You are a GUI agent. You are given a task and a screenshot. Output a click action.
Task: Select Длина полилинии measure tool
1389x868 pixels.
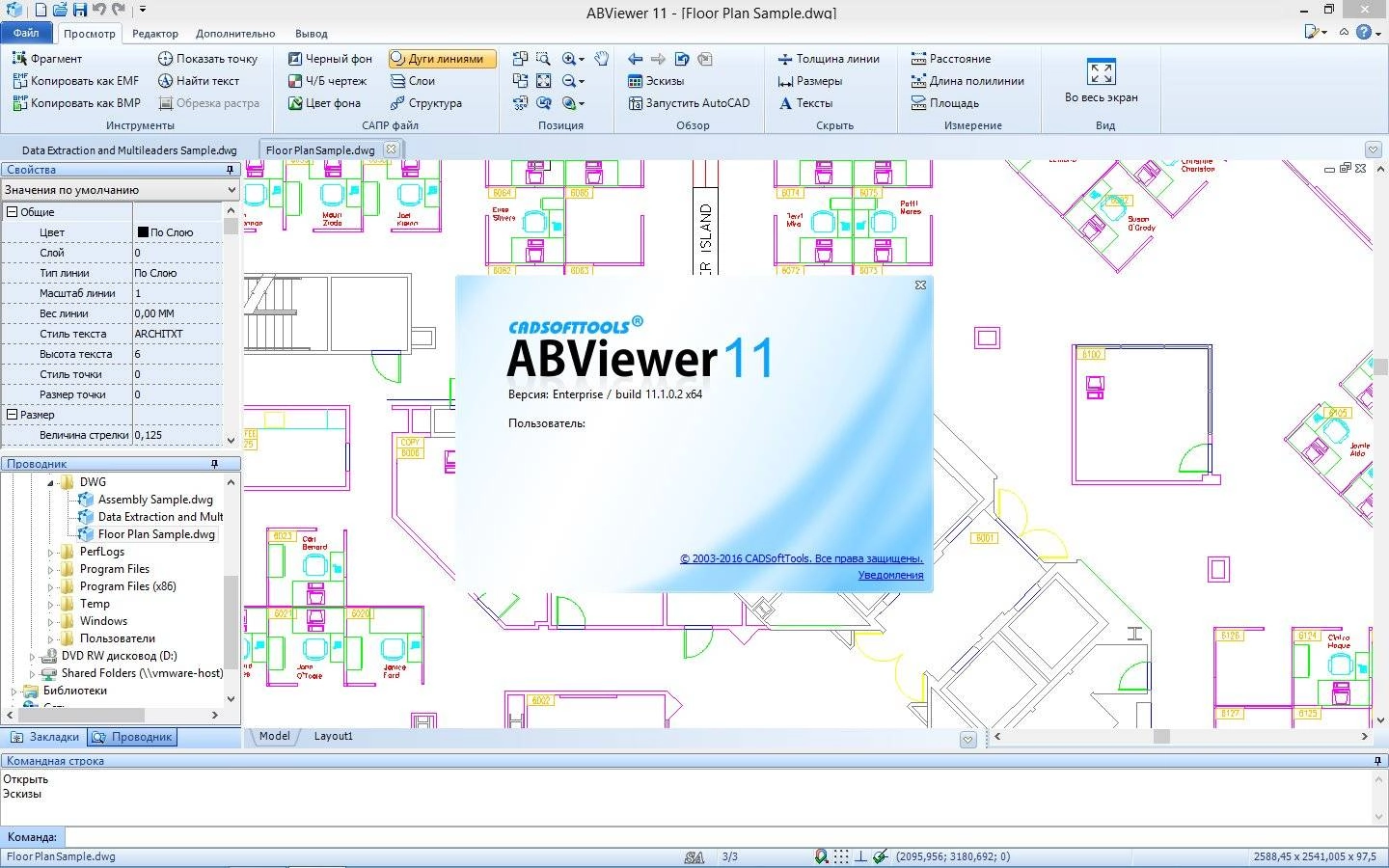click(967, 81)
